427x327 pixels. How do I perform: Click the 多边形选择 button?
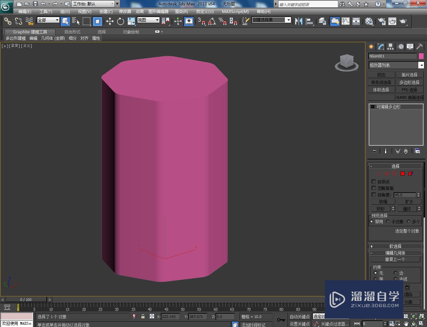409,82
